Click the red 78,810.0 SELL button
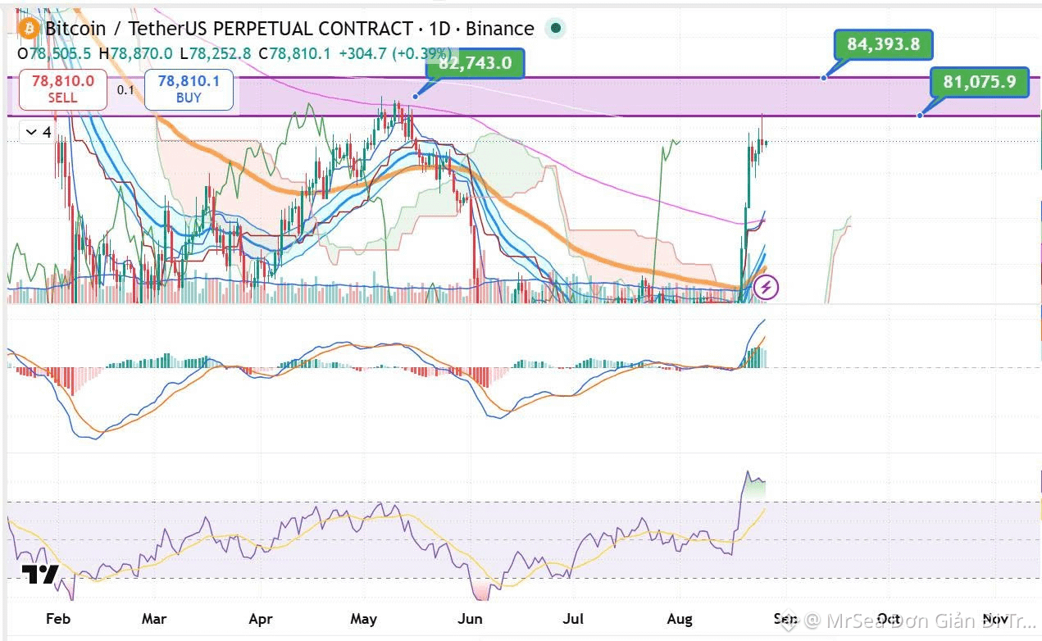 click(x=63, y=89)
